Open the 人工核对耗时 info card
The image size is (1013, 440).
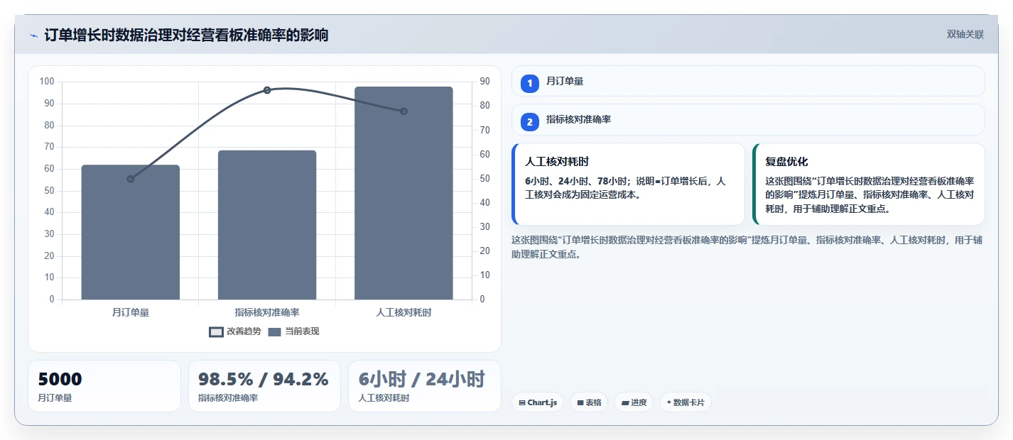628,184
